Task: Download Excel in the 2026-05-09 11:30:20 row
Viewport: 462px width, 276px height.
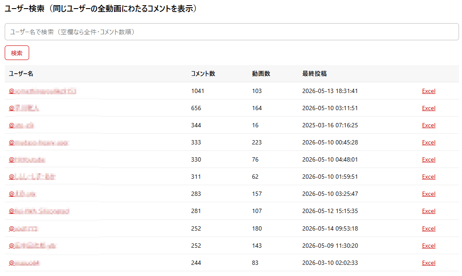Action: (x=429, y=246)
